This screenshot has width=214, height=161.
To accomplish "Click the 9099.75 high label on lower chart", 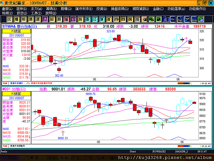I will [91, 94].
